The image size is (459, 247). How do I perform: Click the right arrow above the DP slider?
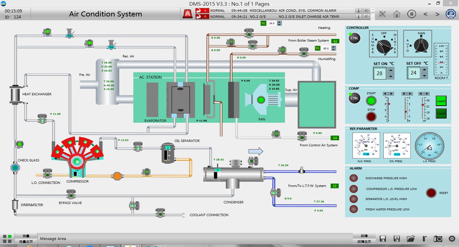(410, 94)
